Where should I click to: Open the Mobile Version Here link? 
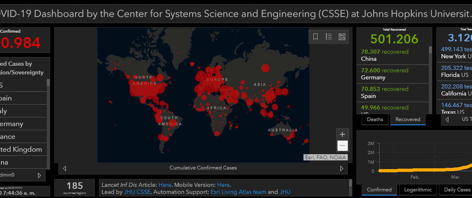(223, 185)
